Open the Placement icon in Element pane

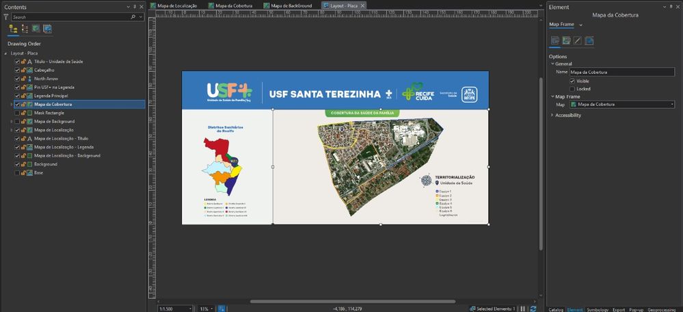589,41
